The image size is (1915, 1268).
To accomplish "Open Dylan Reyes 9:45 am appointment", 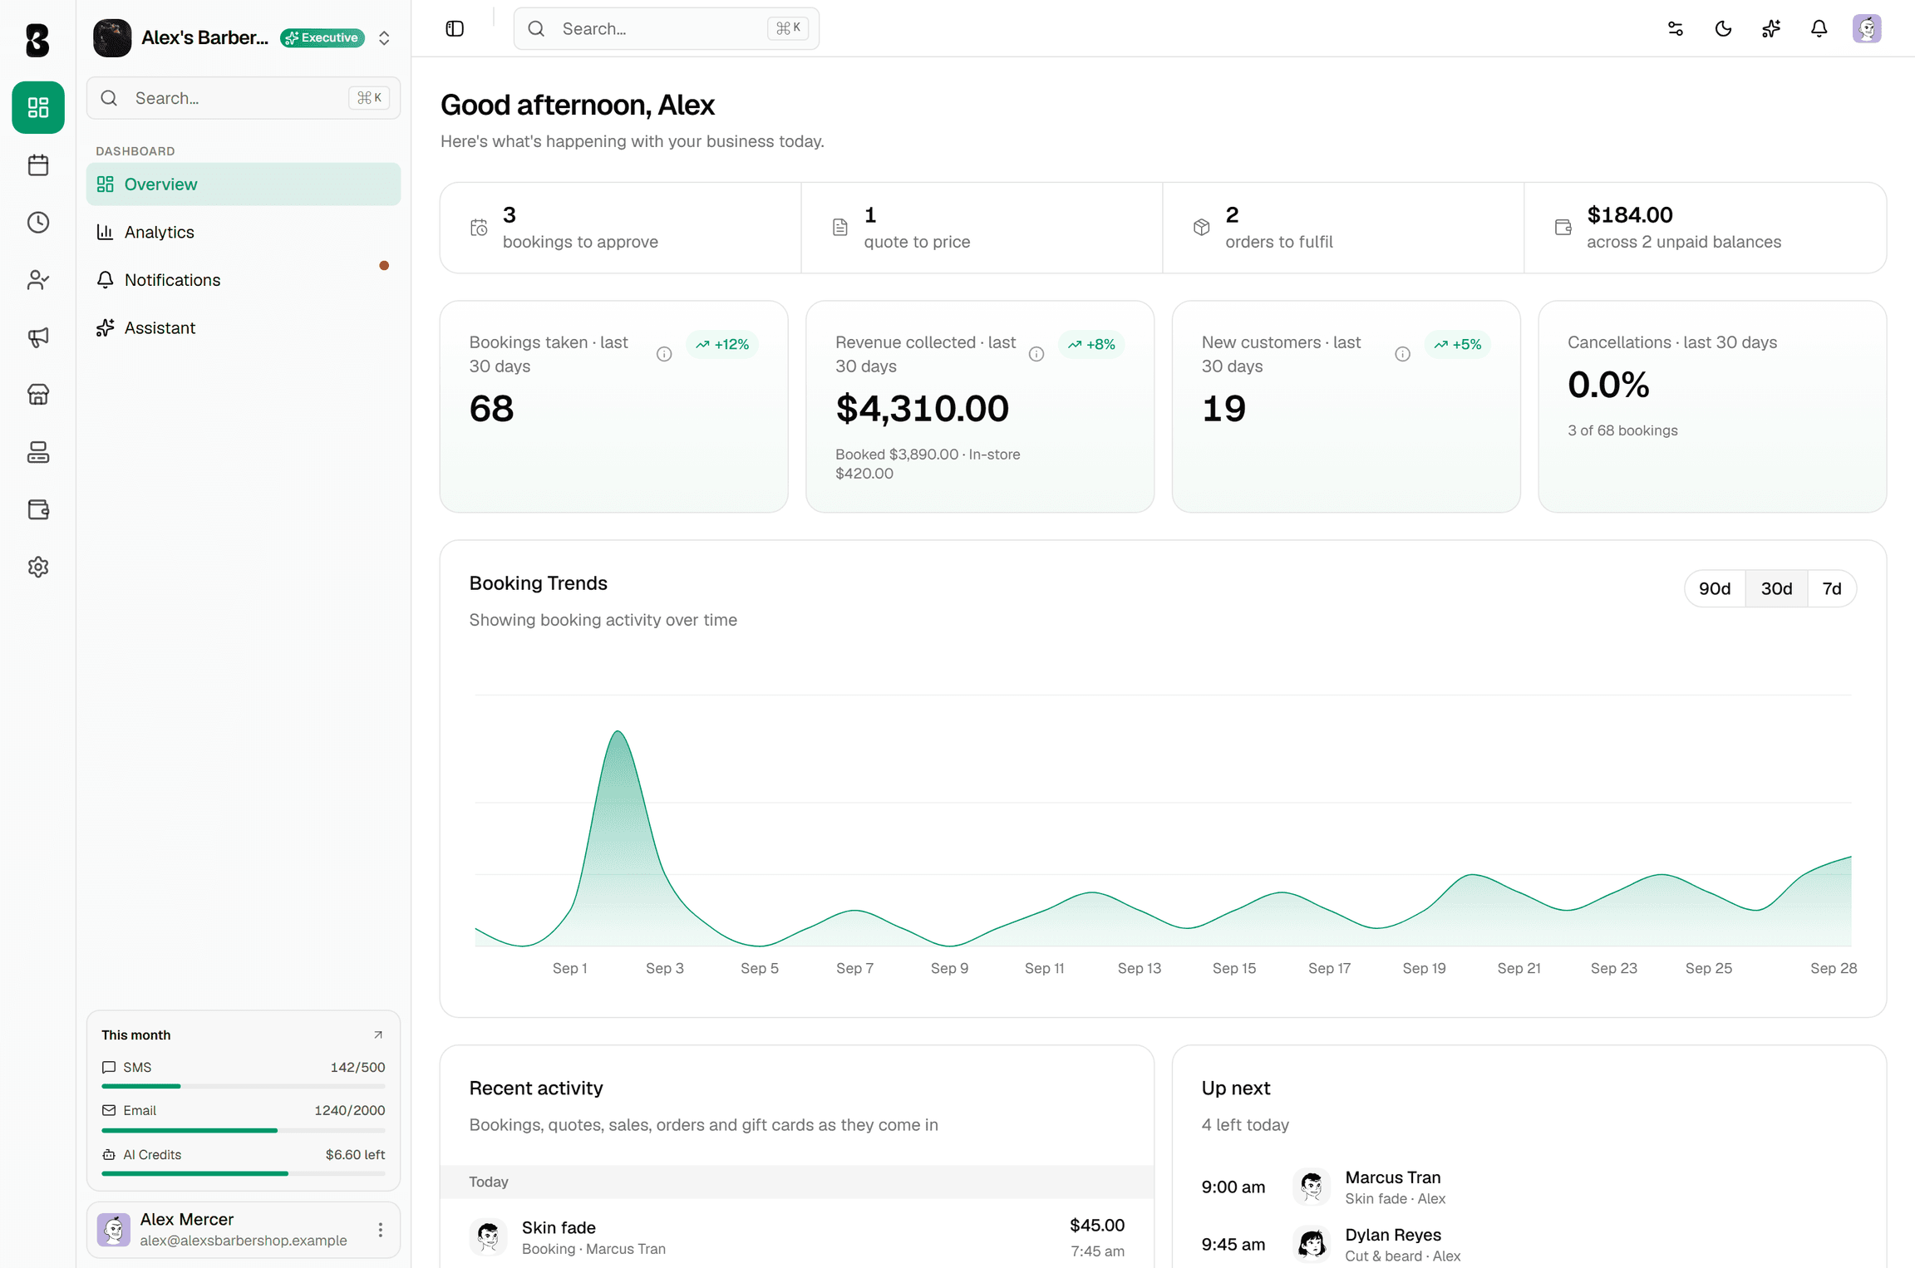I will (x=1529, y=1244).
